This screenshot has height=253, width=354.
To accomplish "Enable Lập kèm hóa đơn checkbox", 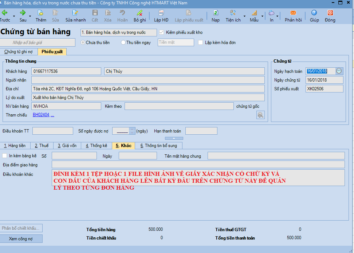I will [x=201, y=43].
